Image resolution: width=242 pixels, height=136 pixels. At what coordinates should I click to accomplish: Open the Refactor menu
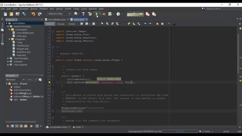(x=43, y=9)
